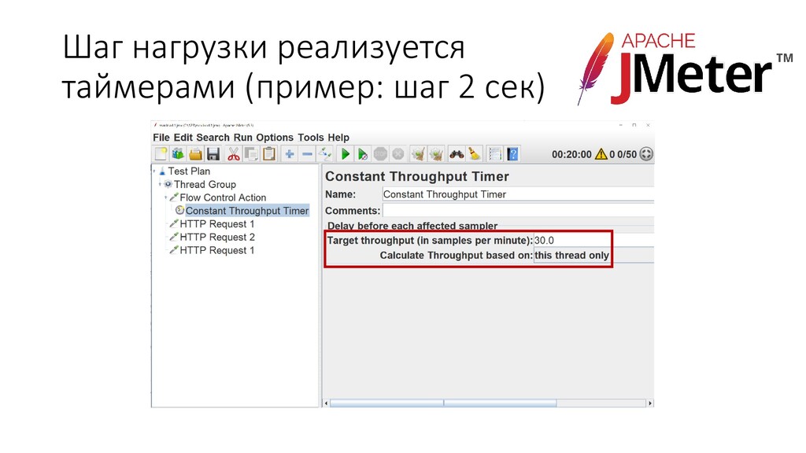Click the Cut scissors icon
The image size is (806, 453).
pyautogui.click(x=234, y=154)
